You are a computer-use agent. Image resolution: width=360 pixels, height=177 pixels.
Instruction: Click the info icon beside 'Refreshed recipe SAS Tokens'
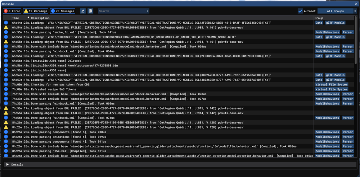pos(6,89)
